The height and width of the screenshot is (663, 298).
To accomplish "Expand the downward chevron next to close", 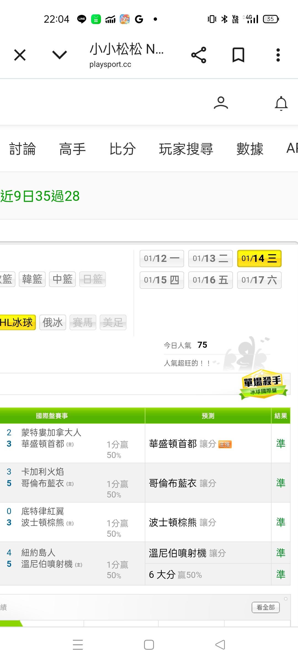I will tap(60, 55).
